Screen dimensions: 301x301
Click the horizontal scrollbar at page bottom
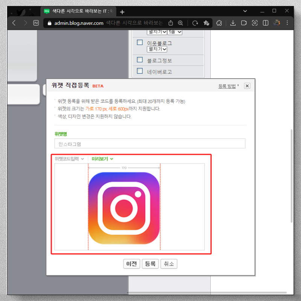[x=207, y=293]
